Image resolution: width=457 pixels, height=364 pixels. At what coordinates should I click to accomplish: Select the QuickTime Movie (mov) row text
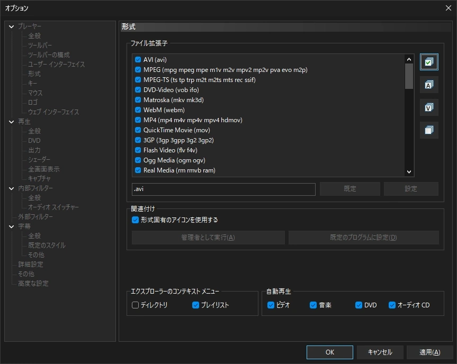177,130
